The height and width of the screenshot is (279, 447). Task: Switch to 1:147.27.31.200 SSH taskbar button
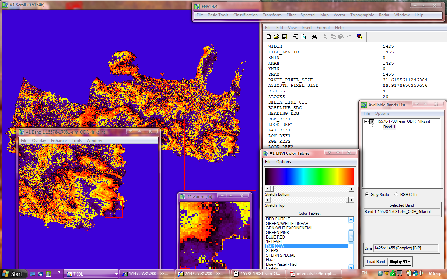point(147,274)
